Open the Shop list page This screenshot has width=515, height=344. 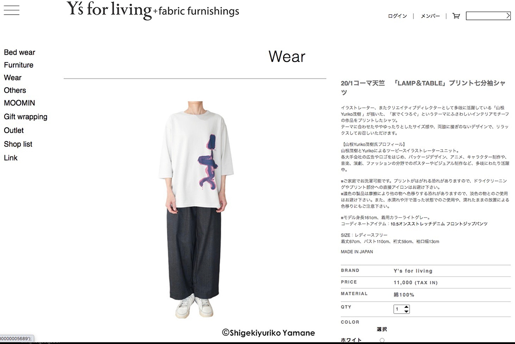[x=18, y=144]
